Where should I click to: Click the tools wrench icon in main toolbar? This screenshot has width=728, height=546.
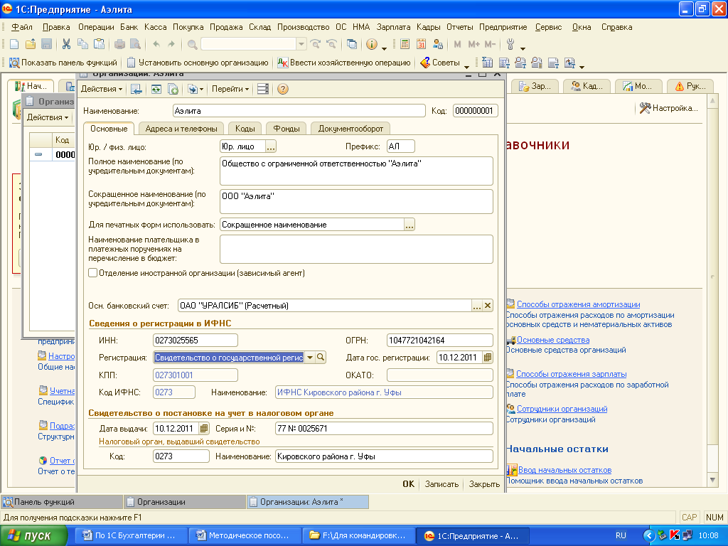[510, 44]
